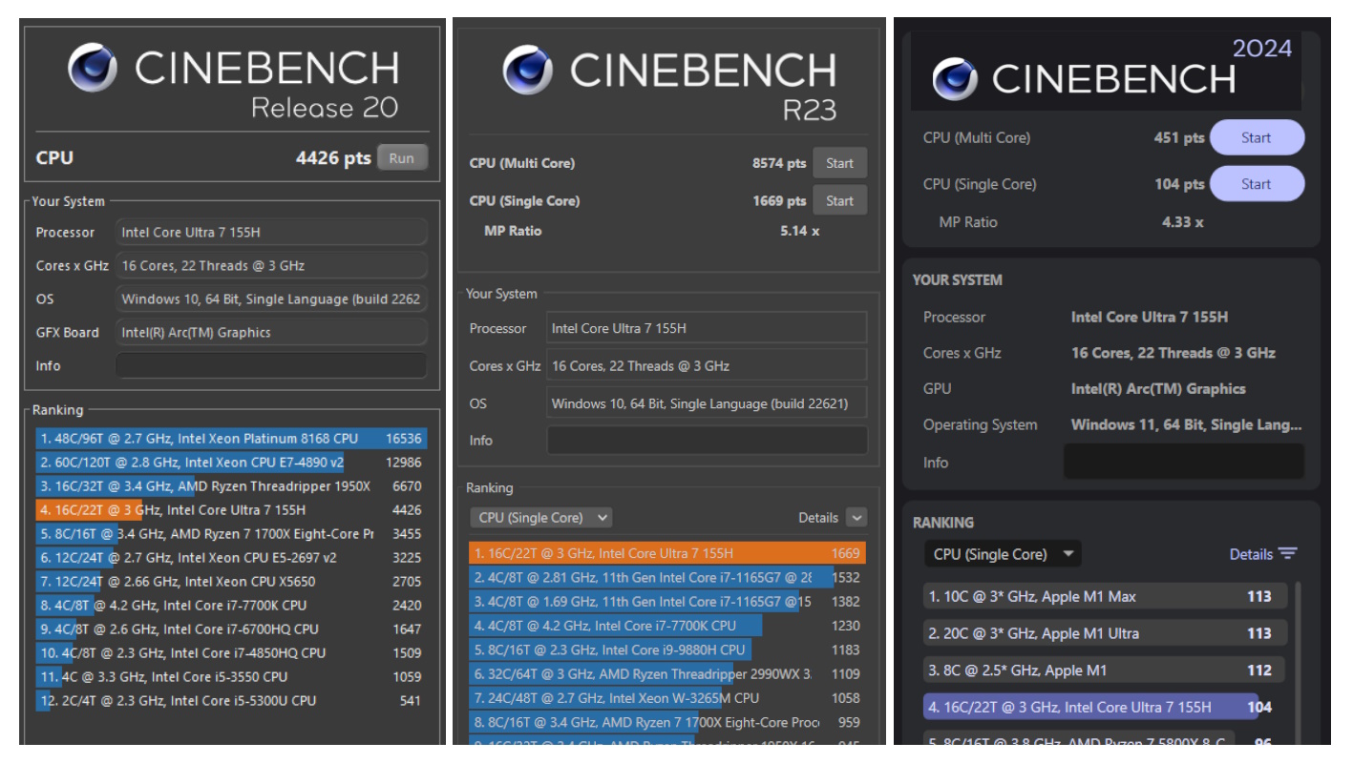Click R23 Single Core score 1669 pts
The image size is (1353, 763).
(x=779, y=200)
